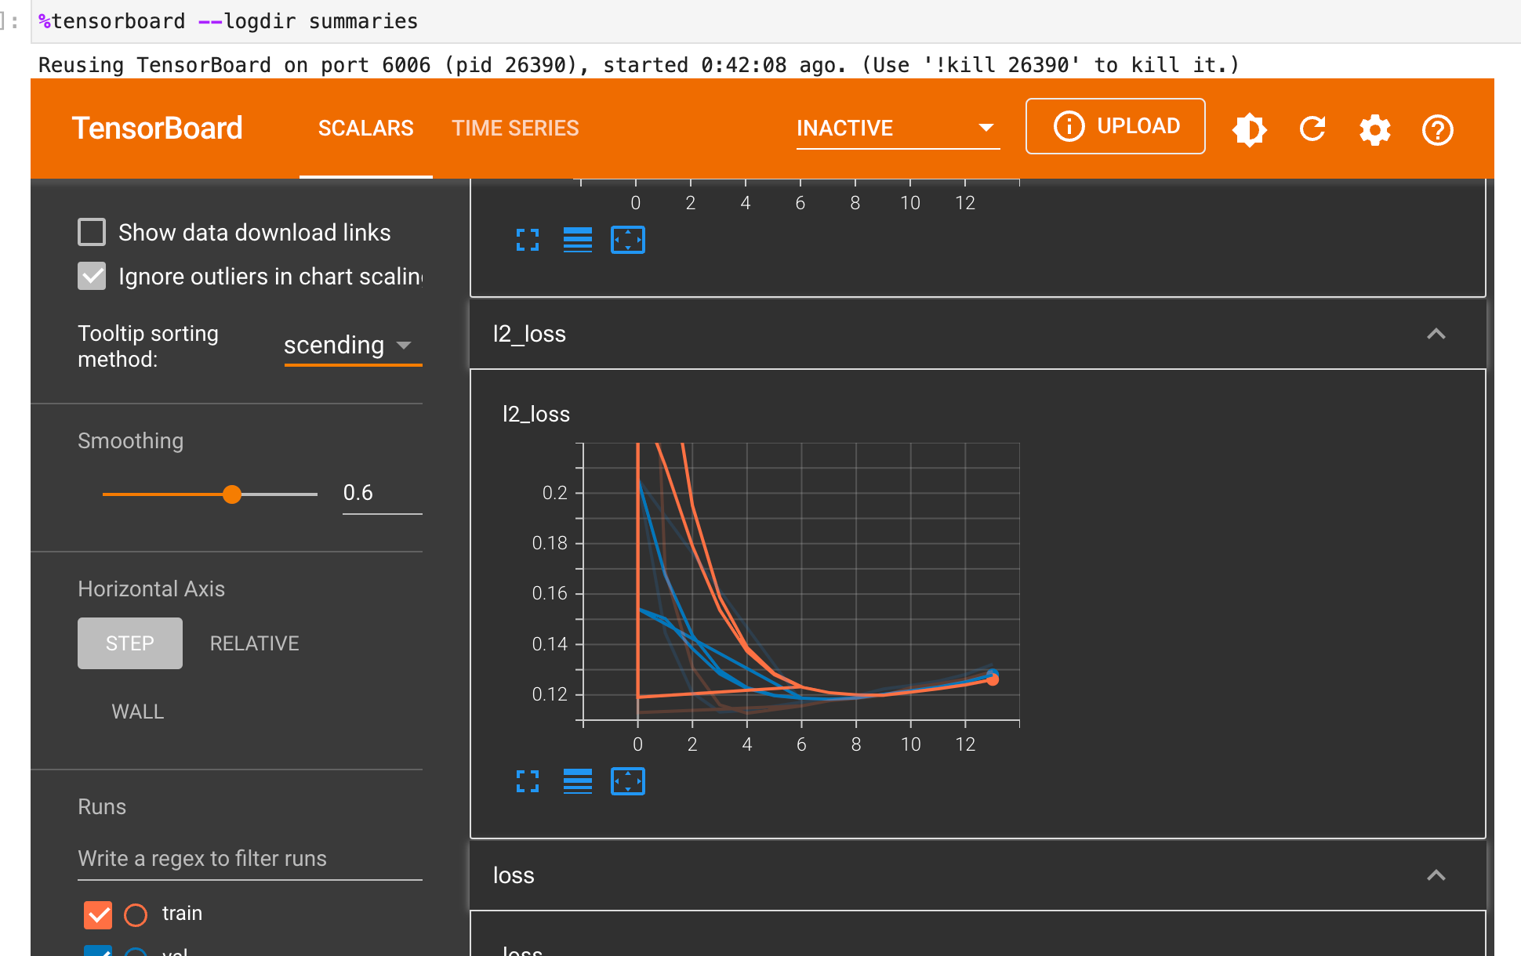Image resolution: width=1521 pixels, height=956 pixels.
Task: Click the UPLOAD button
Action: 1115,126
